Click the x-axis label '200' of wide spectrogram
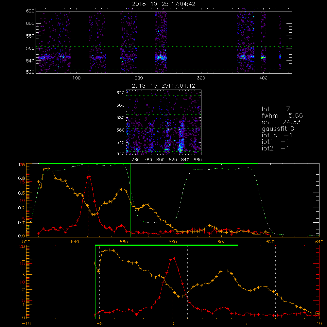 [139, 78]
